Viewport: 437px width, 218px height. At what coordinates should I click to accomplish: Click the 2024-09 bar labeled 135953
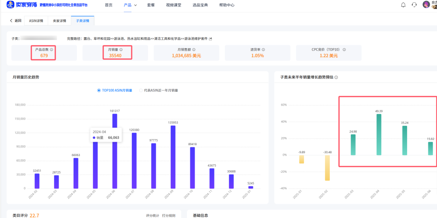pos(173,157)
